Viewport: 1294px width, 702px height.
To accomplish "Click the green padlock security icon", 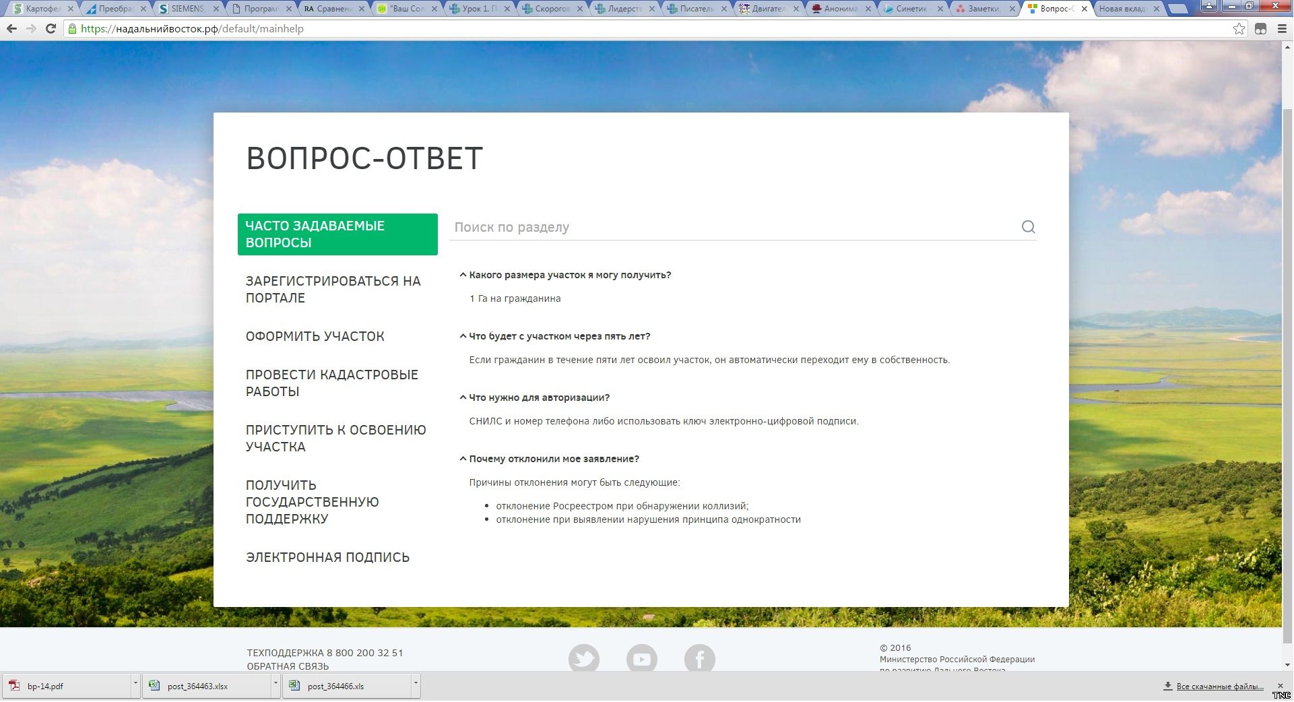I will point(72,29).
